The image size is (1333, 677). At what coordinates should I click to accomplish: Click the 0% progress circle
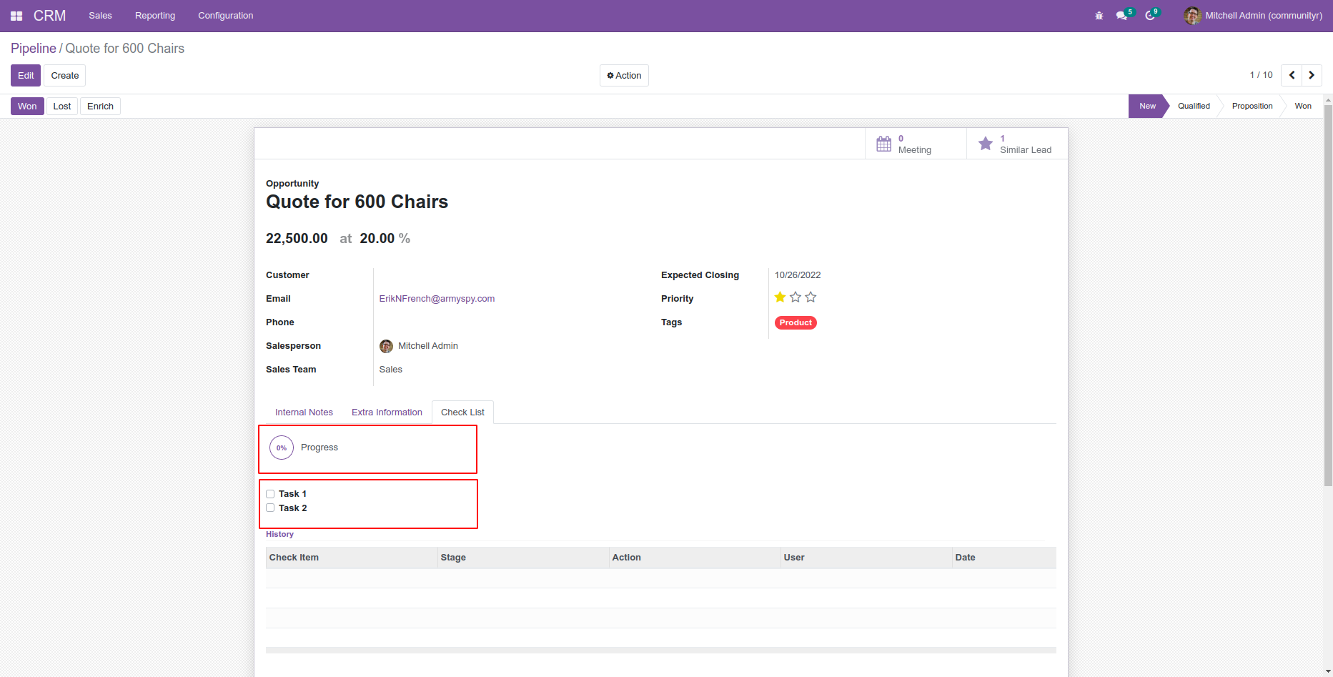click(282, 448)
